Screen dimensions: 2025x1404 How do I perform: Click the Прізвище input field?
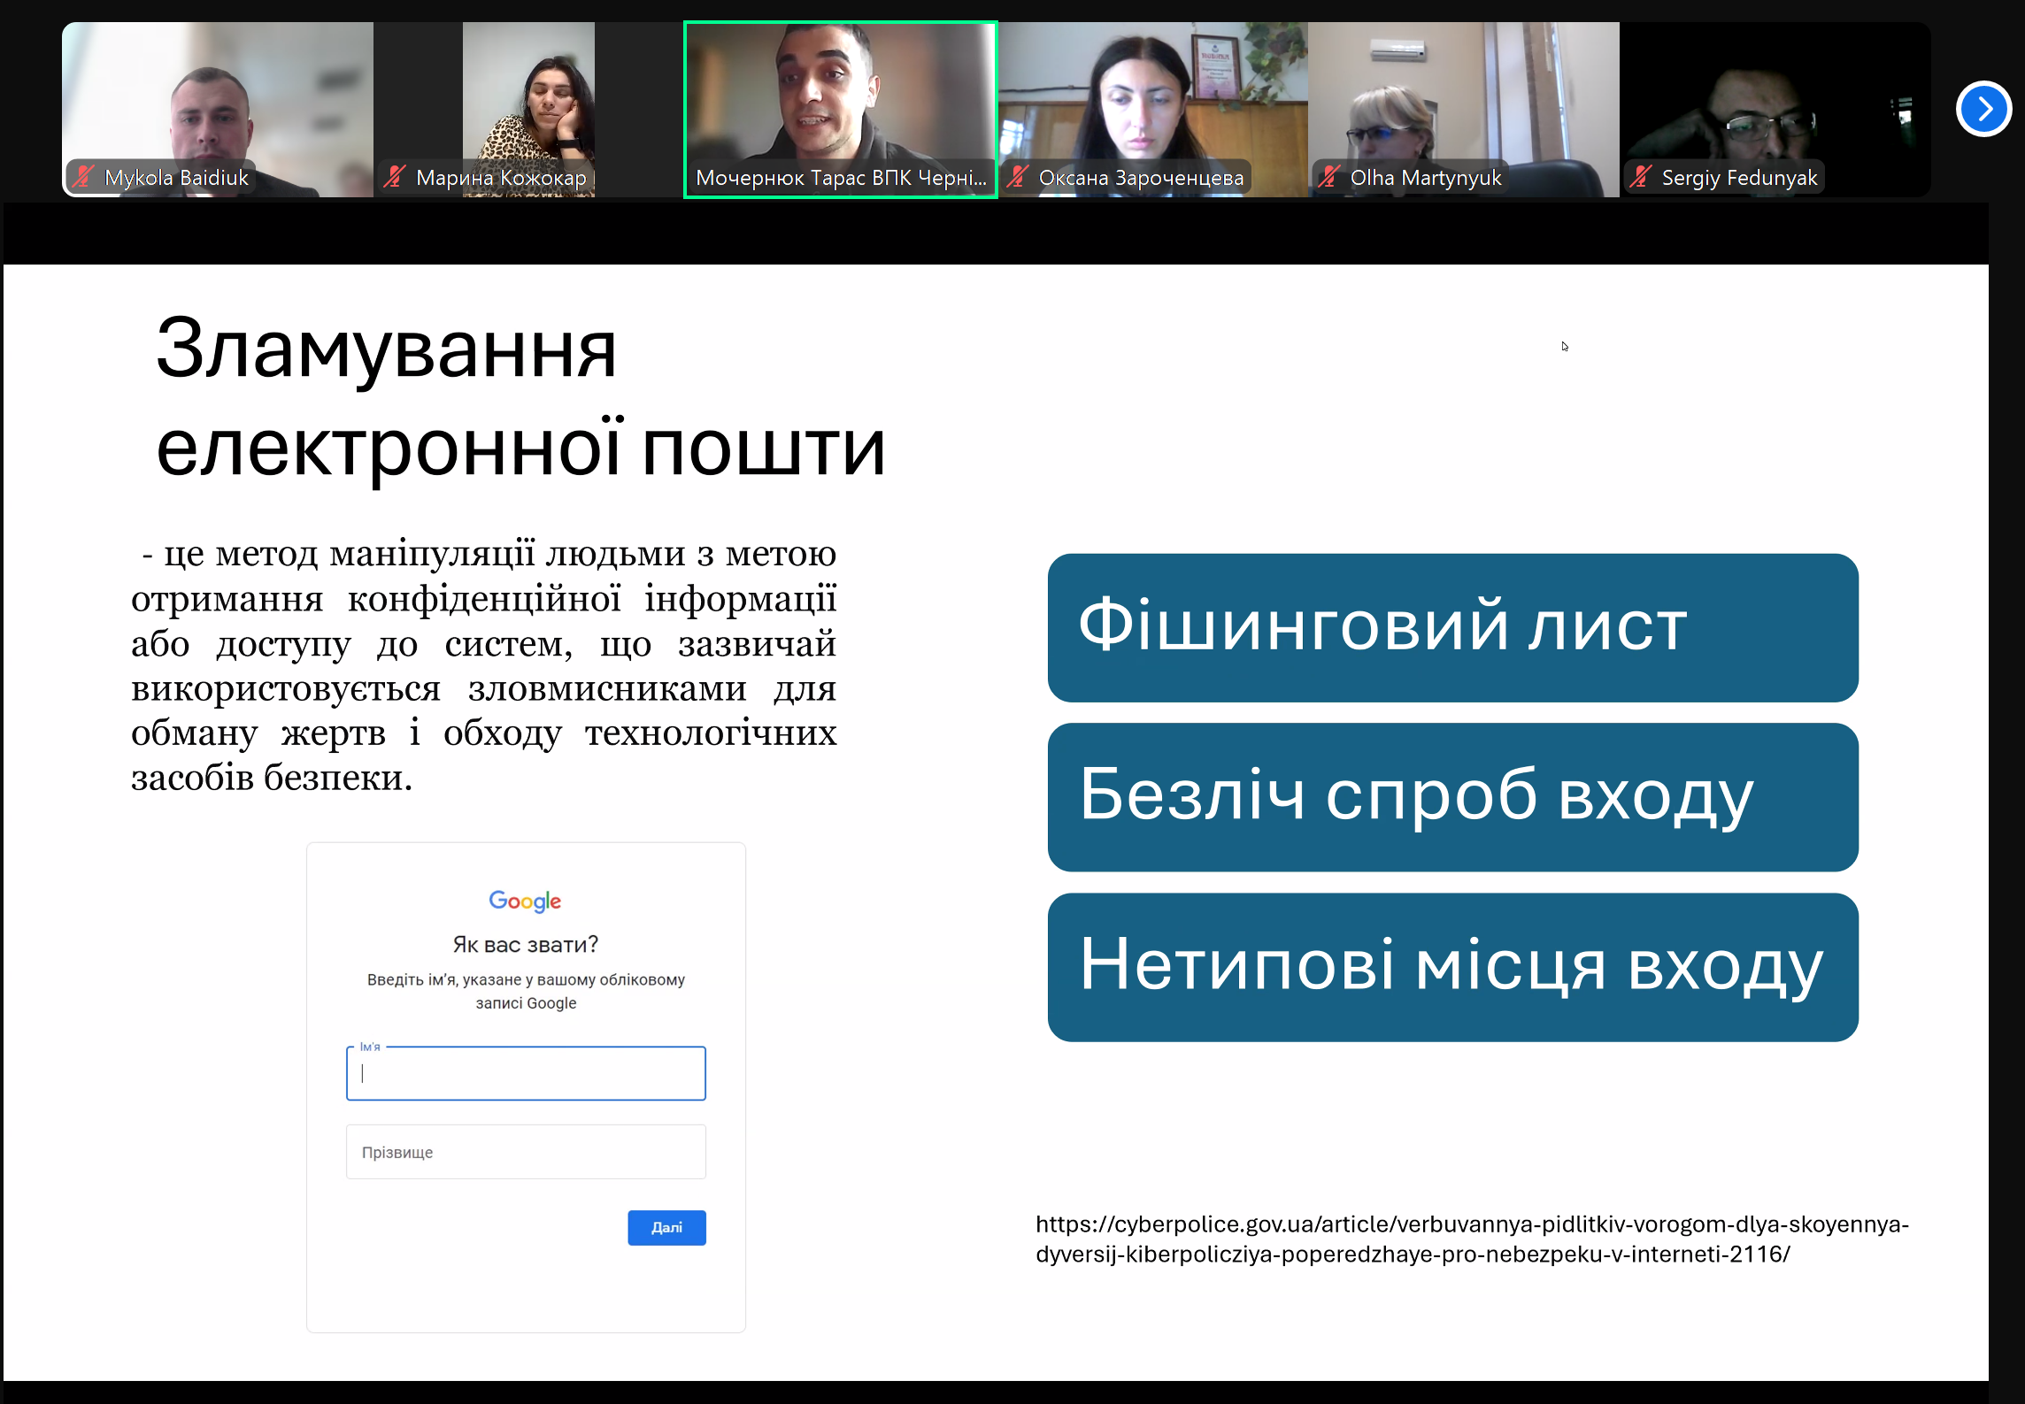526,1152
